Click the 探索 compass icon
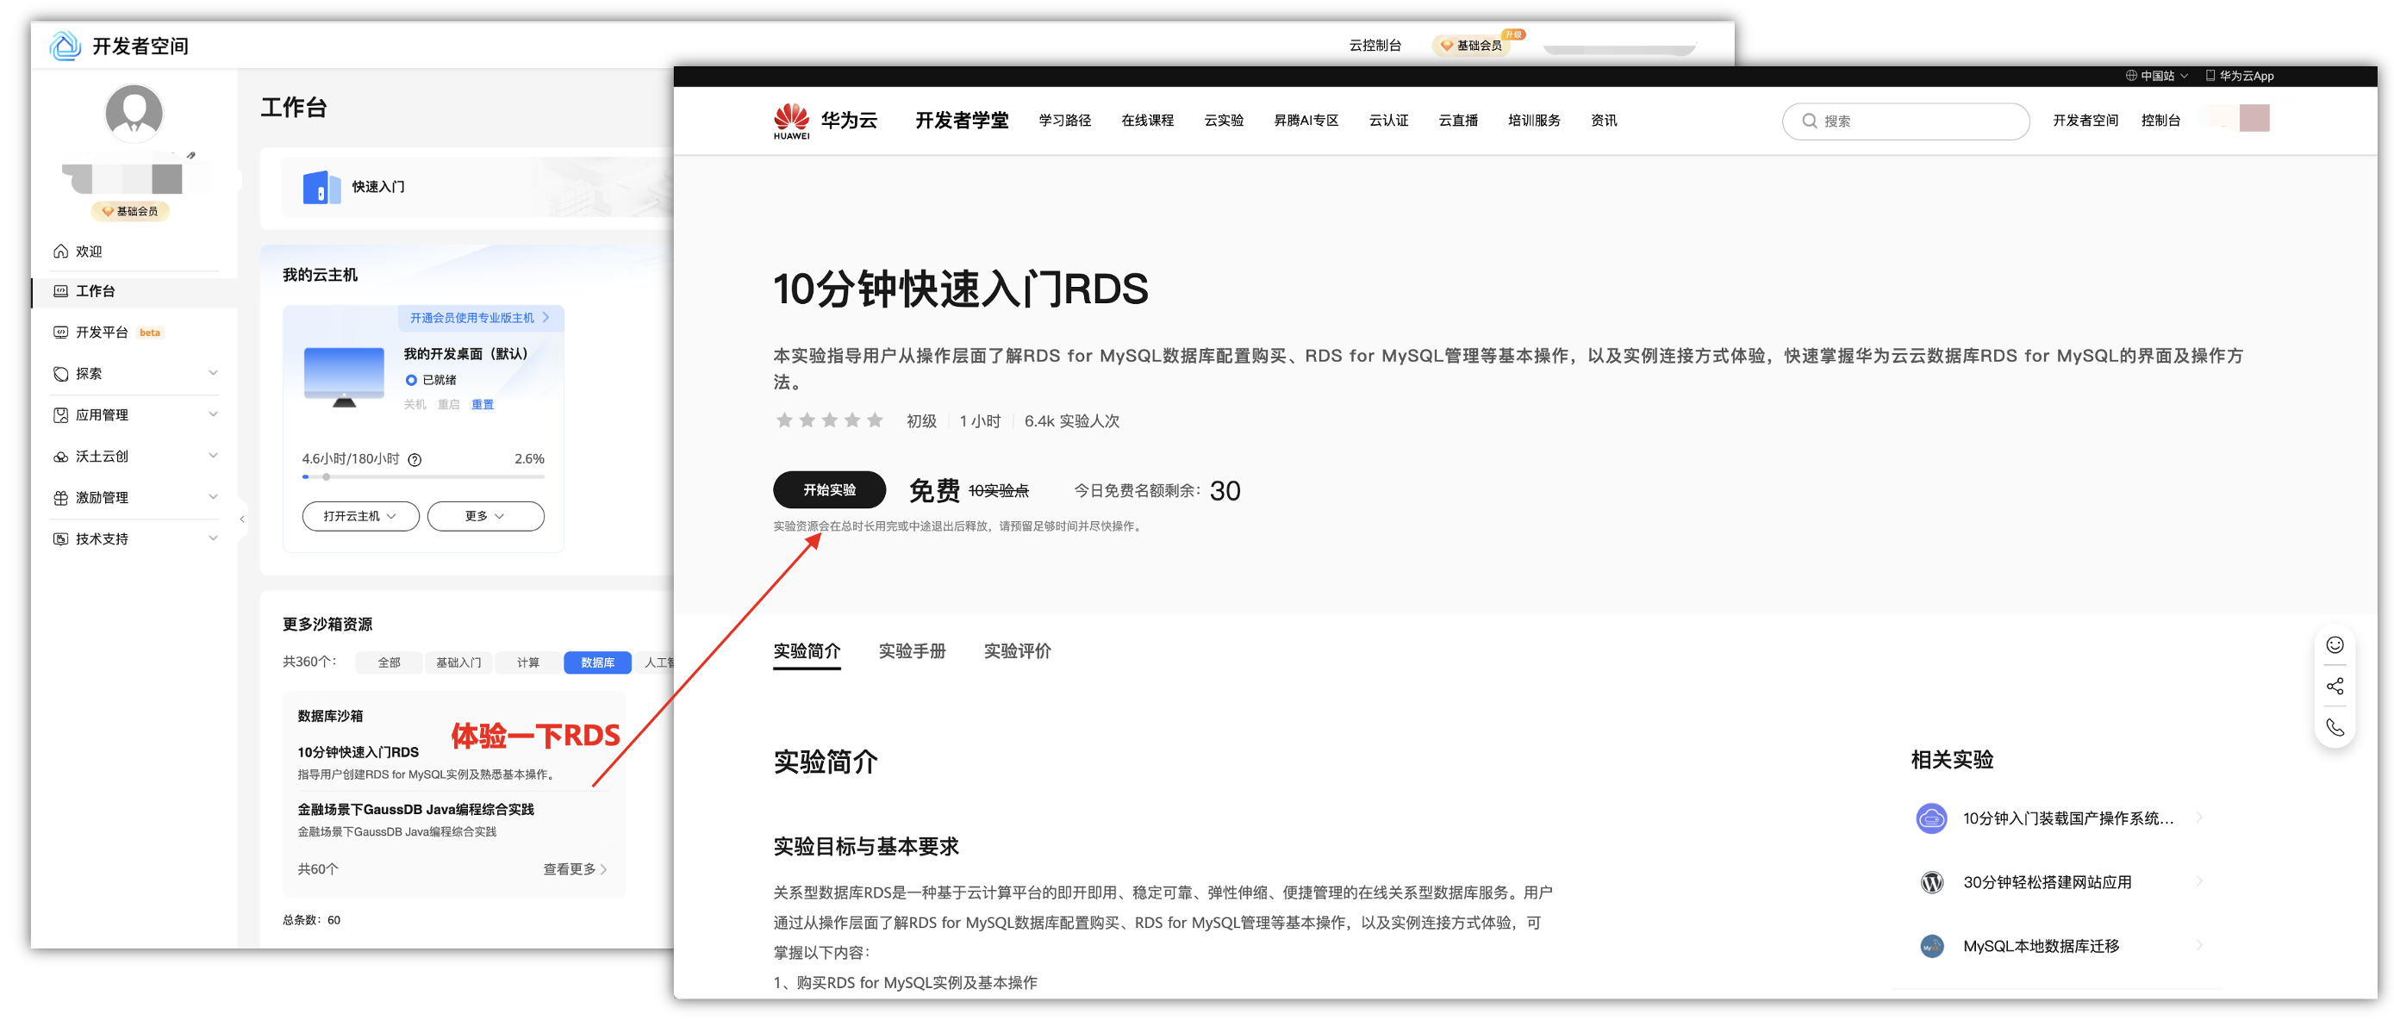This screenshot has height=1020, width=2394. tap(60, 373)
